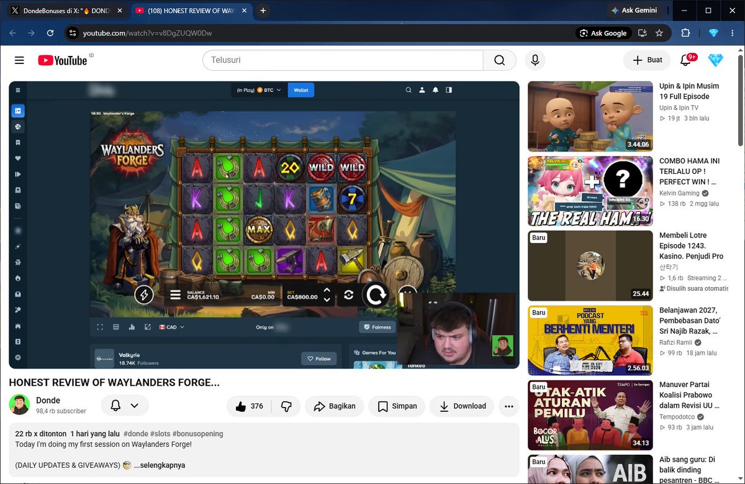Click install/cast icon in address bar
The height and width of the screenshot is (484, 745).
pos(643,33)
